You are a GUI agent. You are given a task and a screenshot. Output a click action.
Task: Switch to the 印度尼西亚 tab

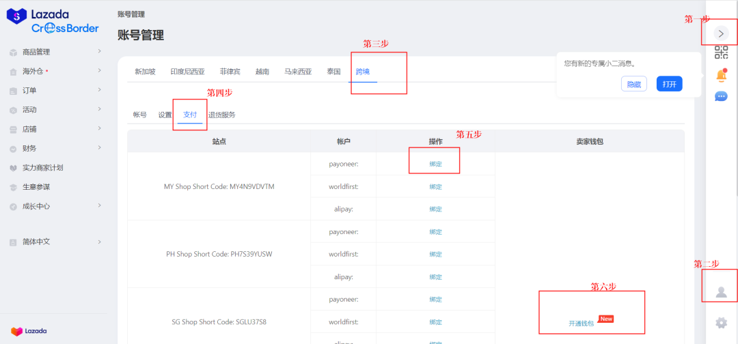coord(187,72)
